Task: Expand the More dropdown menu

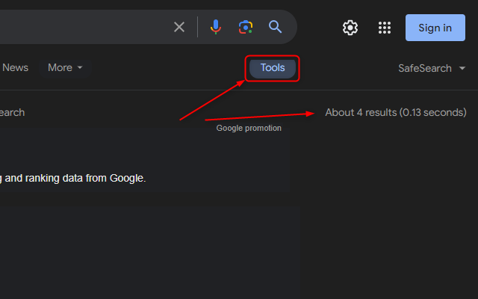Action: [65, 67]
